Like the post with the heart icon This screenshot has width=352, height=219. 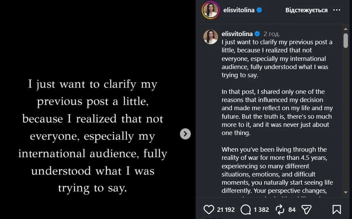pyautogui.click(x=208, y=209)
